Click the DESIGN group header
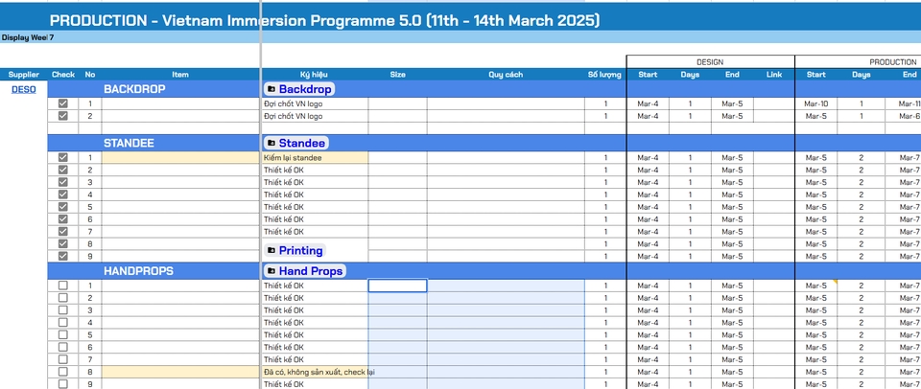This screenshot has width=921, height=389. coord(710,61)
